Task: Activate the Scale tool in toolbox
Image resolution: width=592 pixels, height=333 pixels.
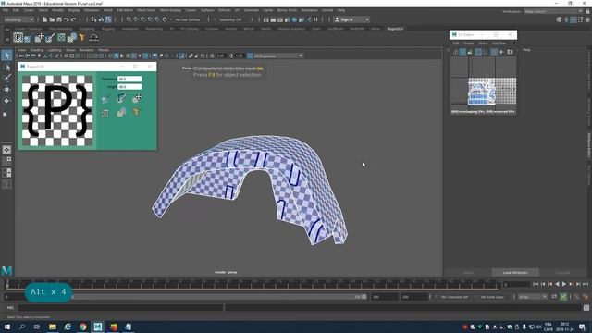Action: tap(6, 114)
